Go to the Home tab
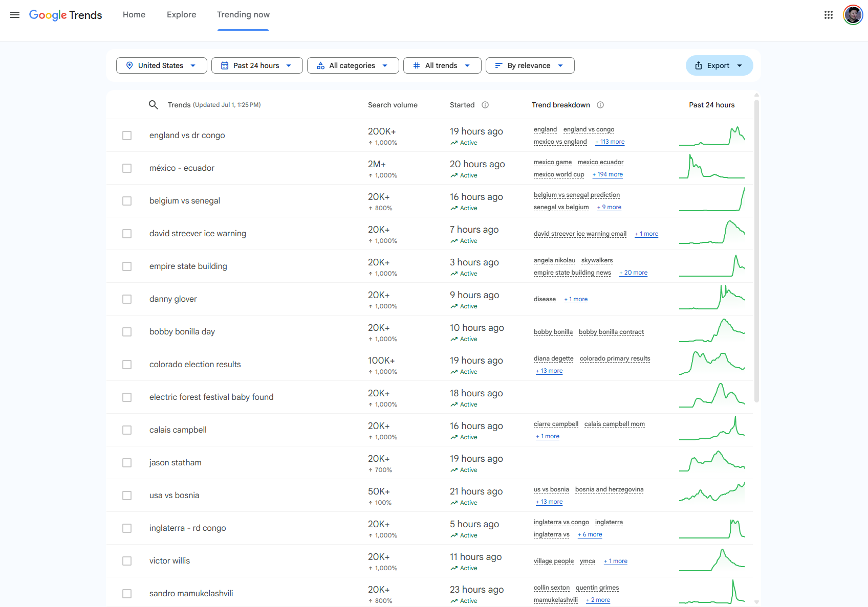 pos(134,15)
